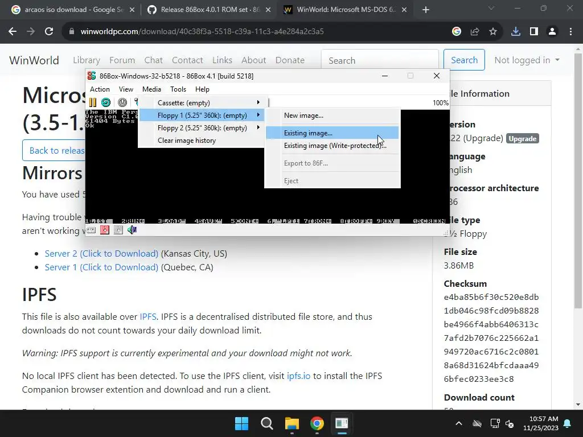Open 86Box Help menu
Viewport: 583px width, 437px height.
click(x=202, y=89)
